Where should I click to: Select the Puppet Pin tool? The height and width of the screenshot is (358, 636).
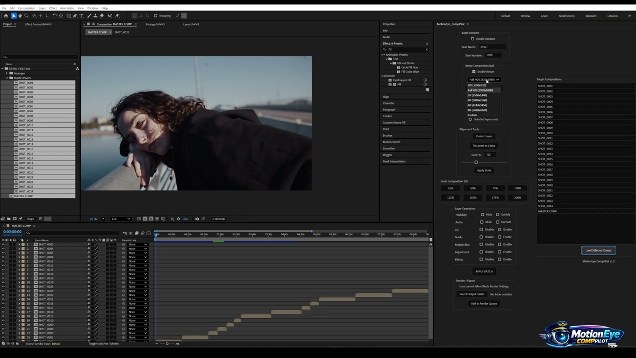117,16
